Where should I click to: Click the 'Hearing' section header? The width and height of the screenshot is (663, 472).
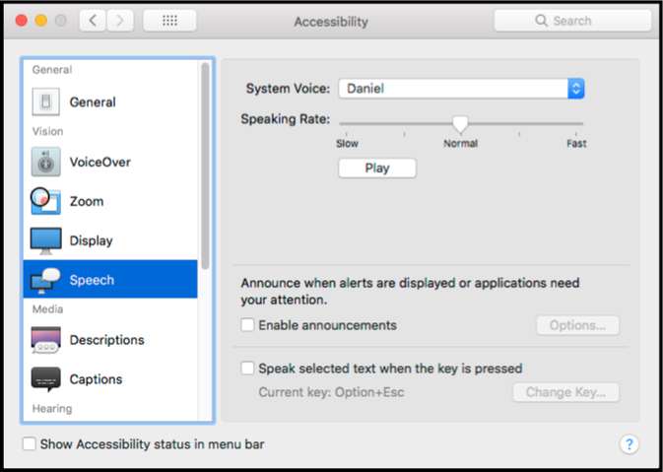pyautogui.click(x=52, y=409)
